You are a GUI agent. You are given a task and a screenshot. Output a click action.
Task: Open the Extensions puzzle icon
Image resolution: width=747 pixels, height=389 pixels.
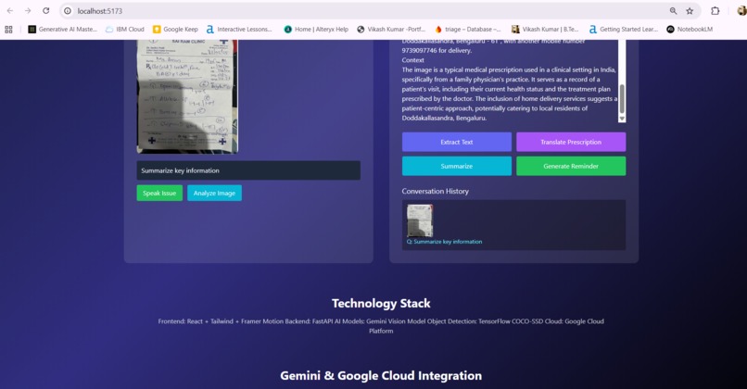pyautogui.click(x=715, y=10)
